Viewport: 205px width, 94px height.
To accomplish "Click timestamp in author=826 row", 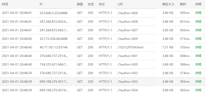I will pyautogui.click(x=17, y=13).
